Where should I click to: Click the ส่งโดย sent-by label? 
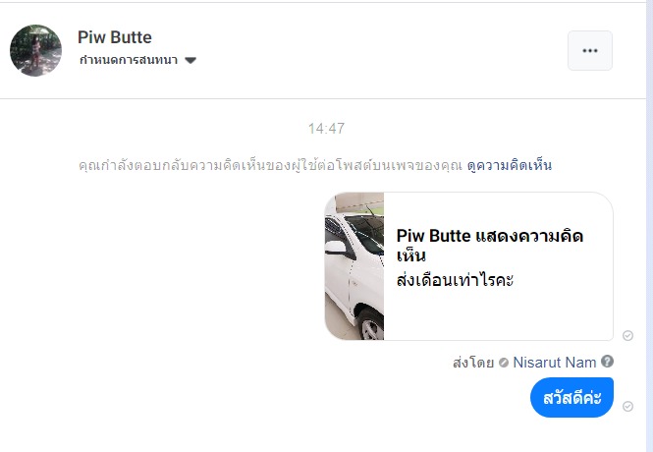pyautogui.click(x=473, y=362)
